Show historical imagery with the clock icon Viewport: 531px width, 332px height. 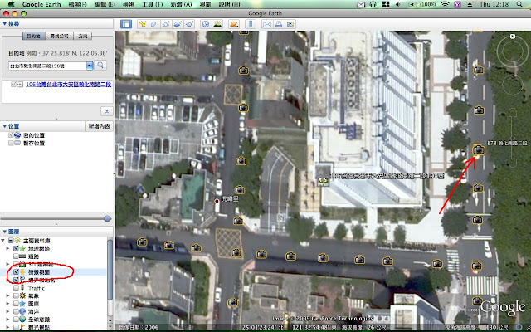(x=205, y=24)
